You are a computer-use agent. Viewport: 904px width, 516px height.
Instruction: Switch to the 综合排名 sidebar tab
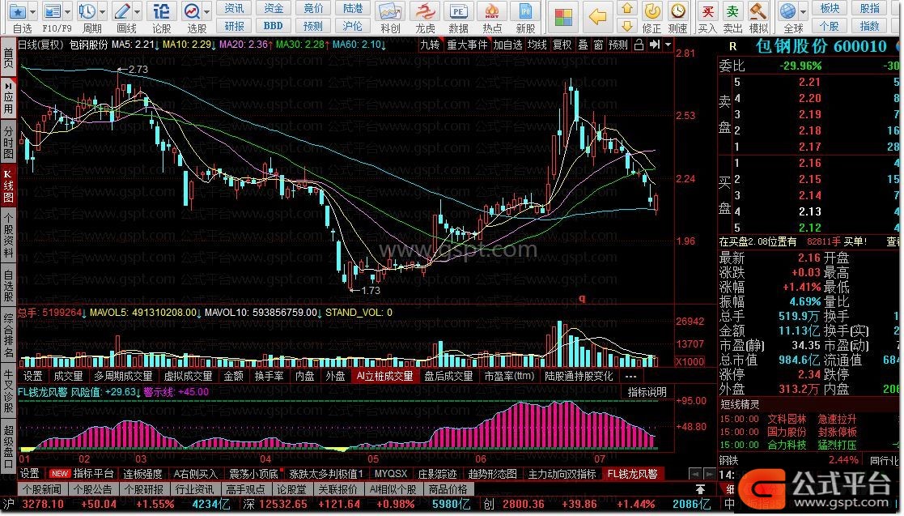pyautogui.click(x=9, y=335)
